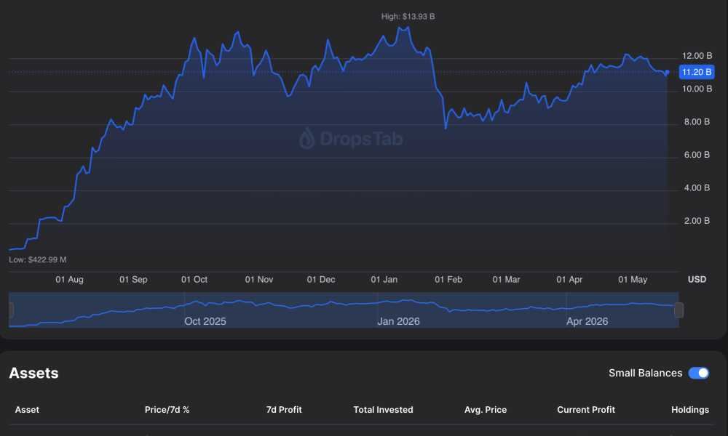Click the 01 Sep axis label
This screenshot has width=728, height=436.
click(133, 279)
